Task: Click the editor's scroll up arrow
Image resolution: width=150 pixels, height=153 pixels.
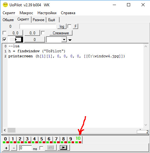Action: click(x=146, y=46)
